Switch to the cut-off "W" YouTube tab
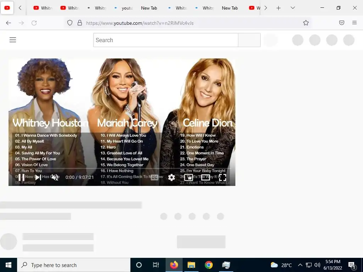The image size is (363, 272). click(254, 8)
